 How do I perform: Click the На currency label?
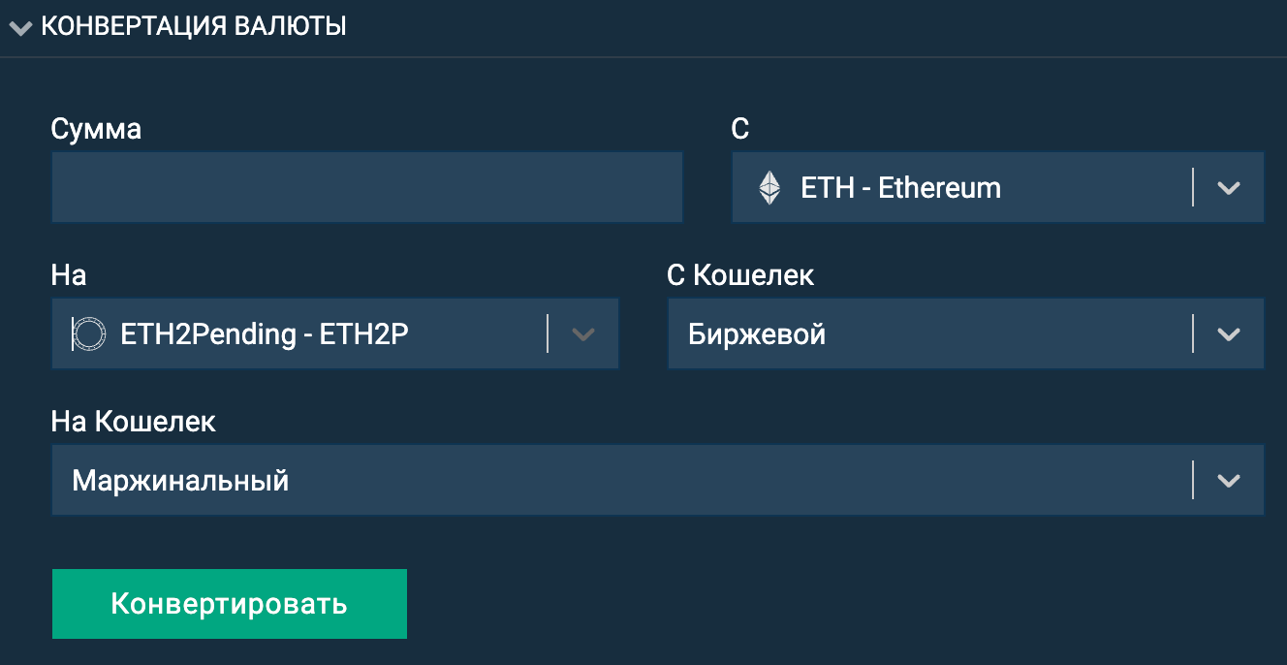(69, 275)
